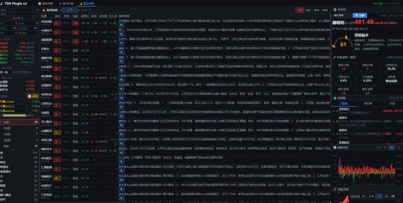Click the 涨跌分析 chart icon
403x203 pixels.
(335, 147)
